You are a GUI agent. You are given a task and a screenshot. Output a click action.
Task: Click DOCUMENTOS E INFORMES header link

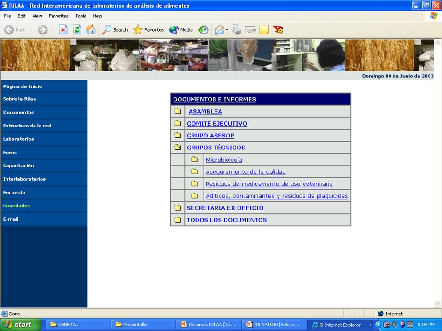pyautogui.click(x=214, y=99)
